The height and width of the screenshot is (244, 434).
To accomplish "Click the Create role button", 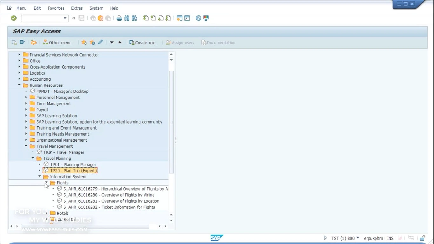I will coord(142,43).
